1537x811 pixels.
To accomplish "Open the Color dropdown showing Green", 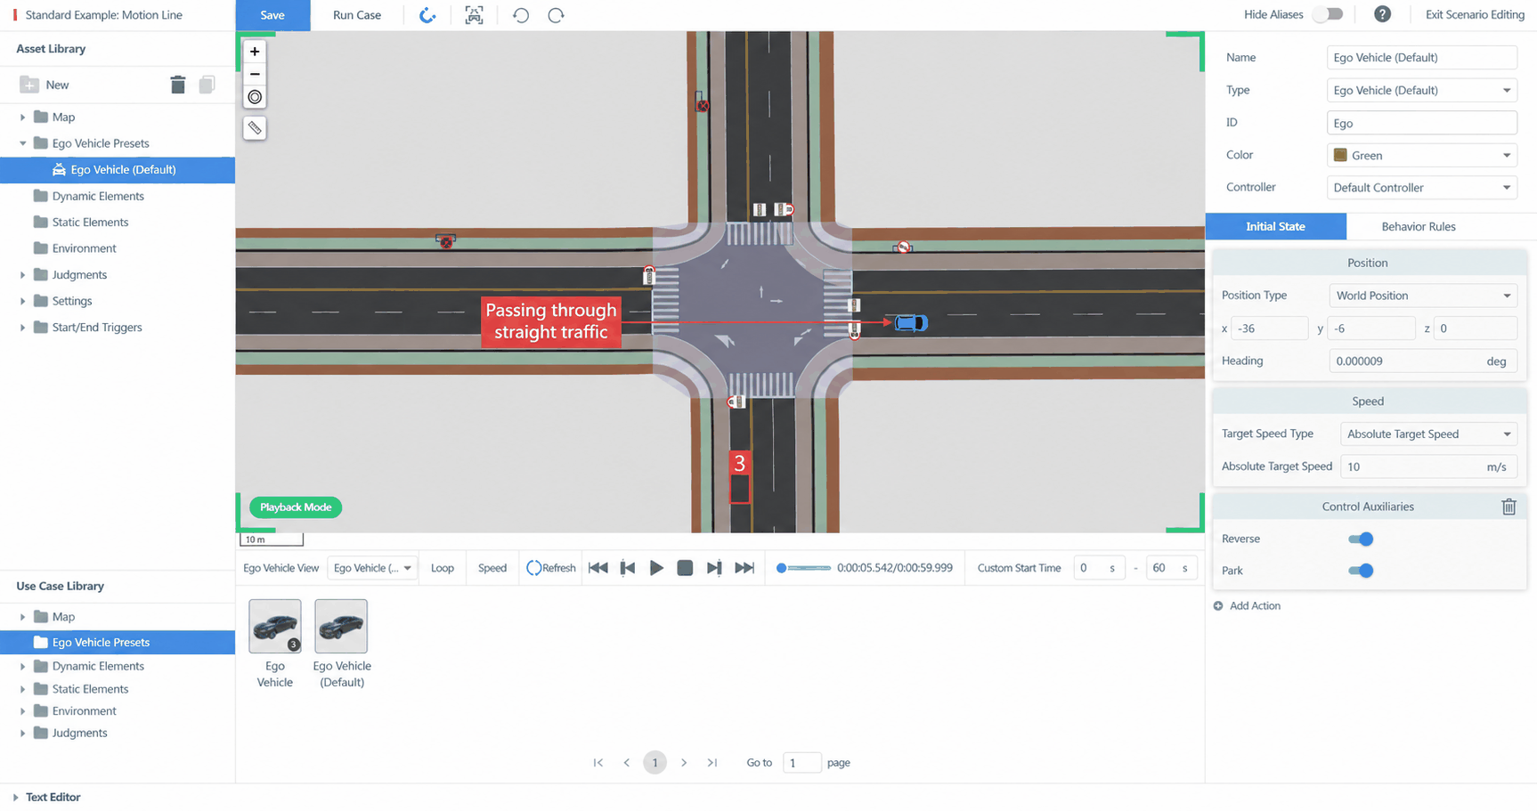I will coord(1422,155).
